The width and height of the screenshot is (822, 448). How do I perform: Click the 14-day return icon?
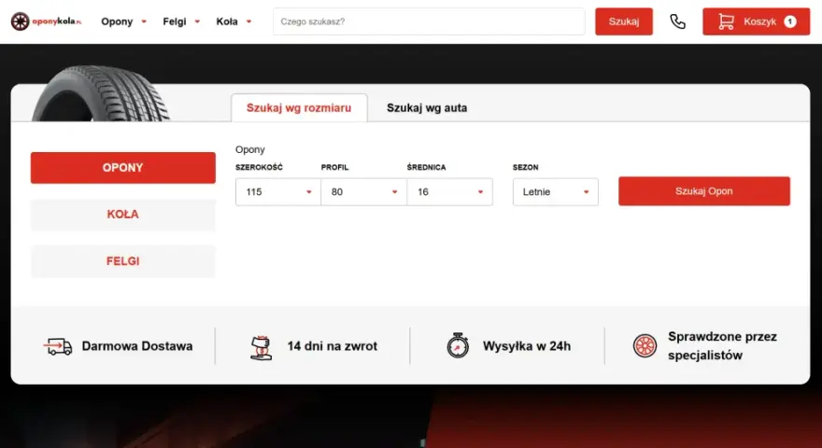261,347
